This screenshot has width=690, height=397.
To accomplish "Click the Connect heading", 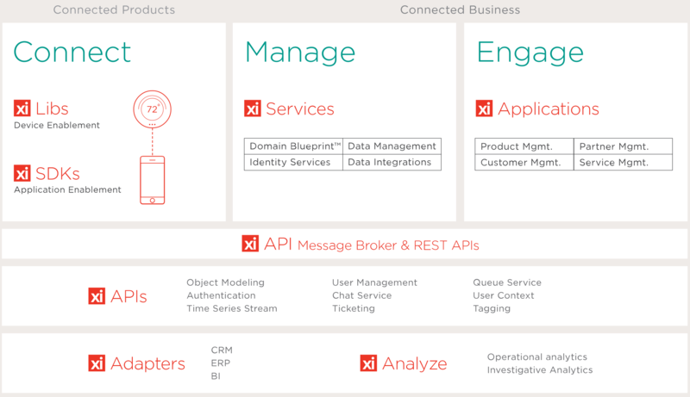I will click(72, 52).
